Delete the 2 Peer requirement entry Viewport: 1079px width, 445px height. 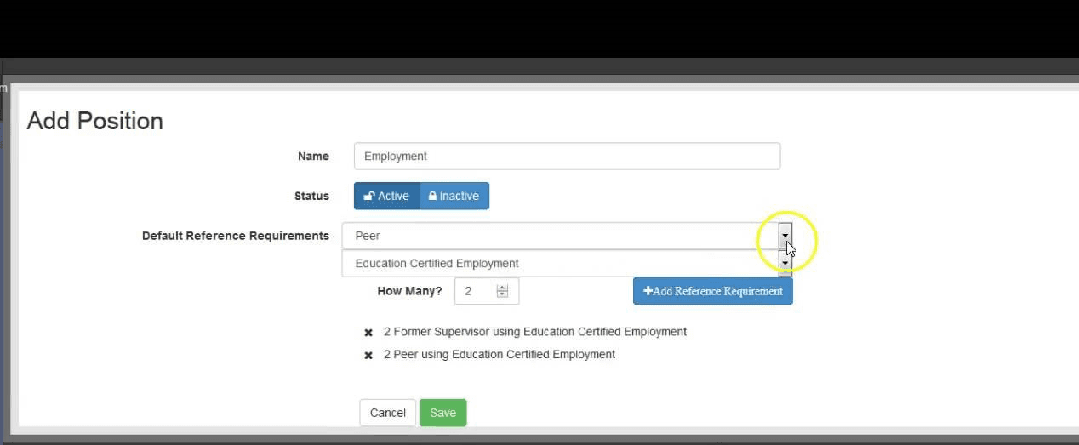(x=368, y=356)
